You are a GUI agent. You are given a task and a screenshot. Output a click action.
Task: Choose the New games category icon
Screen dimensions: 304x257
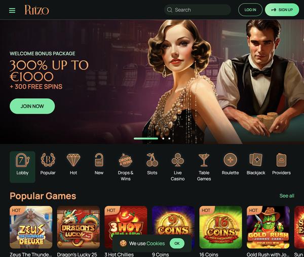[x=99, y=160]
